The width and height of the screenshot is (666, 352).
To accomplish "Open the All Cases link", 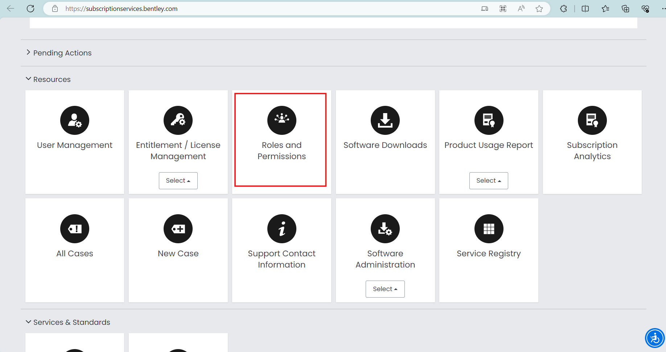I will [75, 253].
